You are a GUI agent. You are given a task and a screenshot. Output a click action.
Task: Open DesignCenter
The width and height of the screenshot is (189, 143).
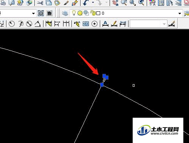click(161, 3)
